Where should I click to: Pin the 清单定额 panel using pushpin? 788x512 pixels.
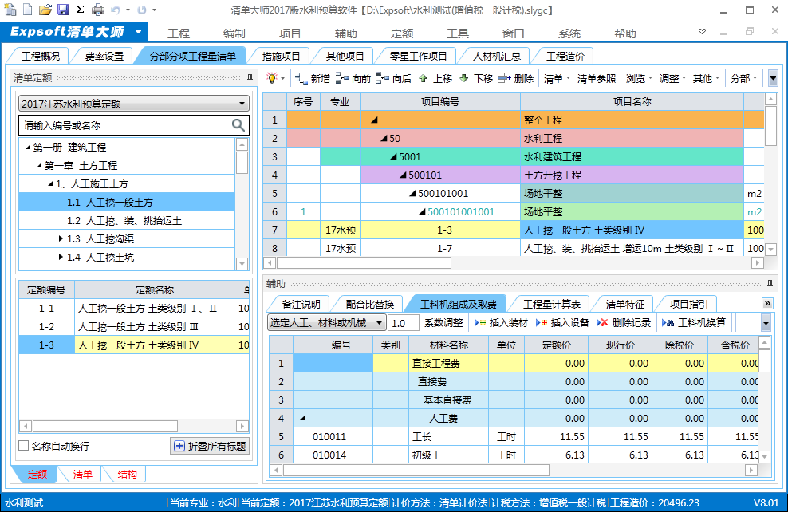click(x=250, y=78)
